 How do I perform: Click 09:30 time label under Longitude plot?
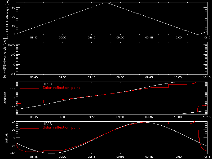(x=120, y=117)
